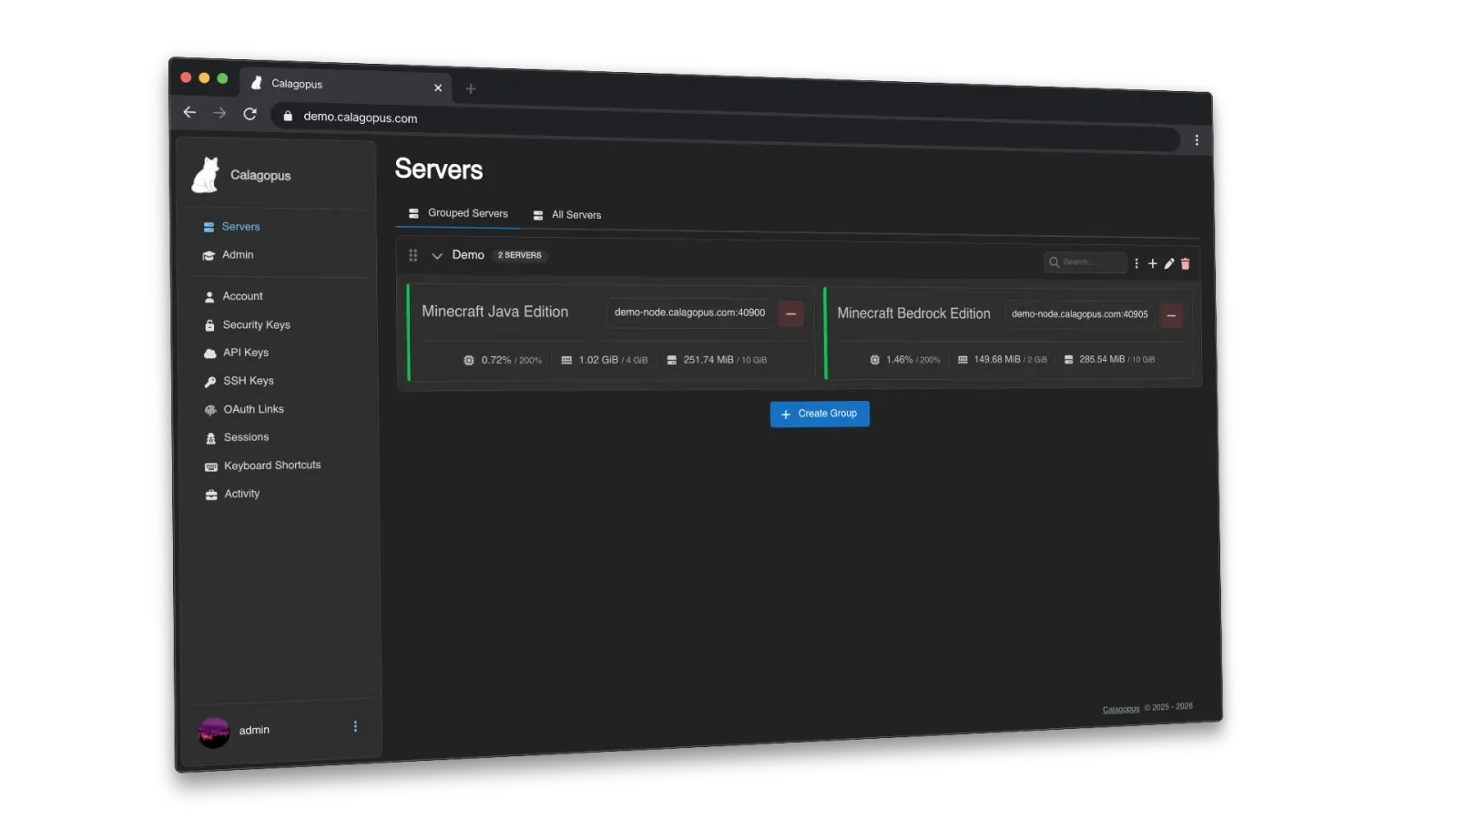
Task: Grab the Demo group drag handle
Action: point(413,256)
